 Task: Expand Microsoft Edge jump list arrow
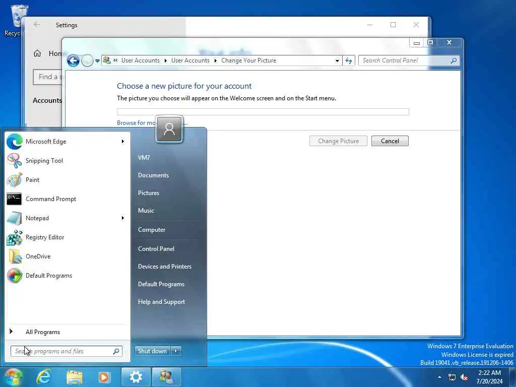[123, 142]
